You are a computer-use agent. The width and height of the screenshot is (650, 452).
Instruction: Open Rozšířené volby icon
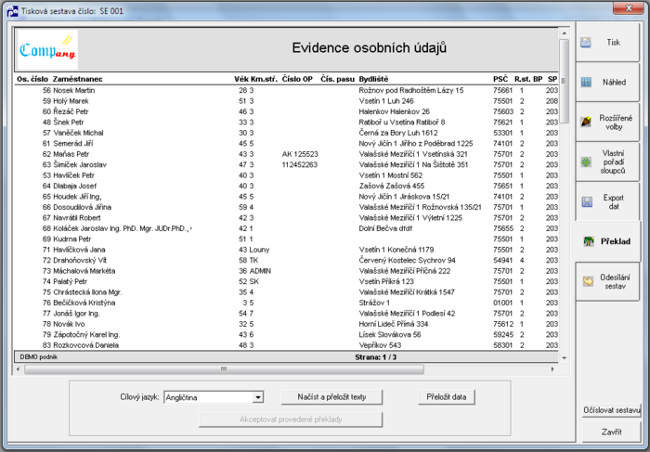coord(586,122)
